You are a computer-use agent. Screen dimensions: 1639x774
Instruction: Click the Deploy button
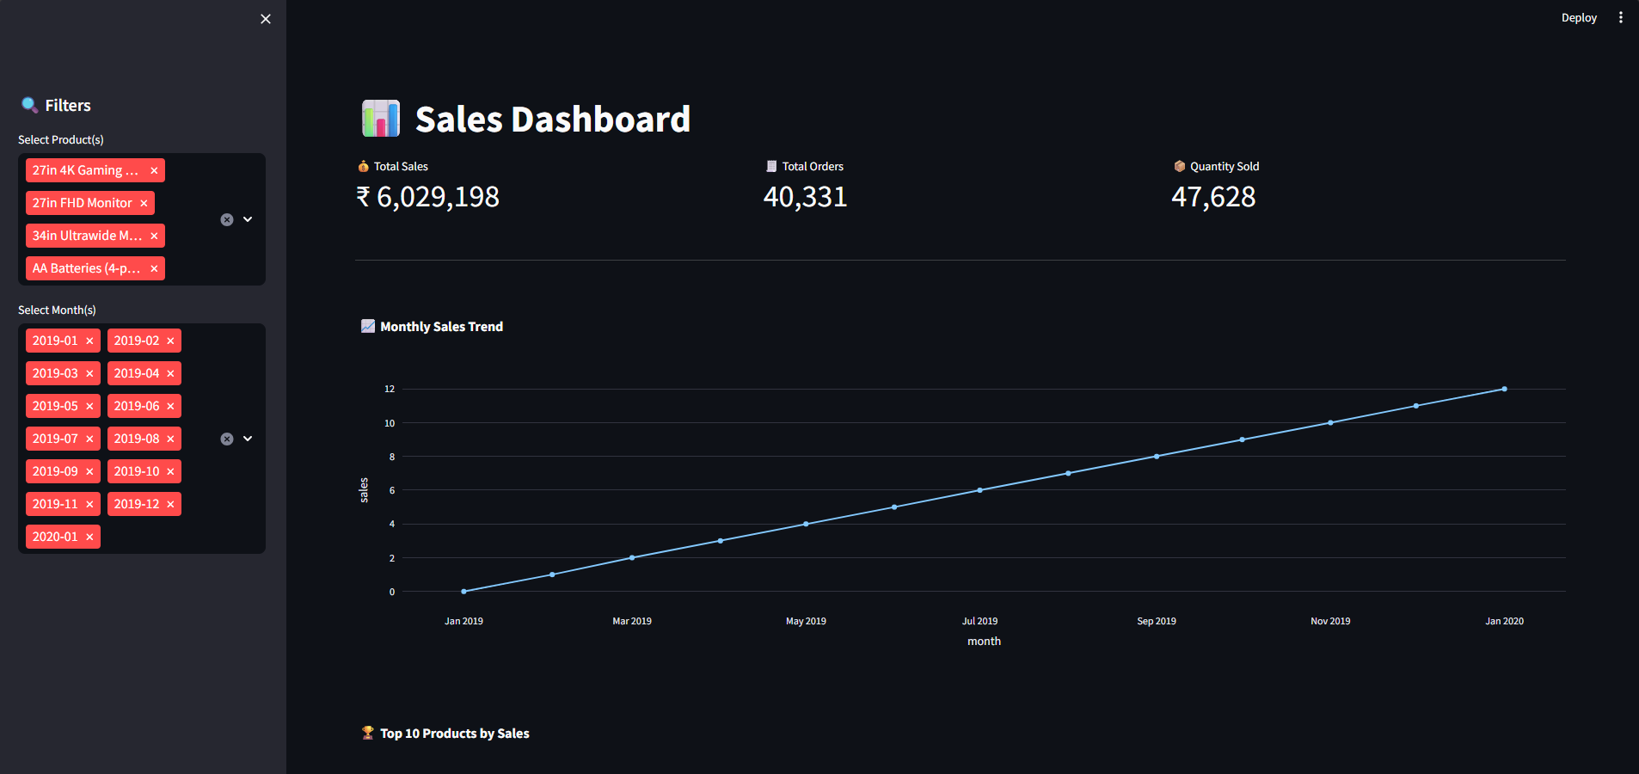pyautogui.click(x=1579, y=17)
